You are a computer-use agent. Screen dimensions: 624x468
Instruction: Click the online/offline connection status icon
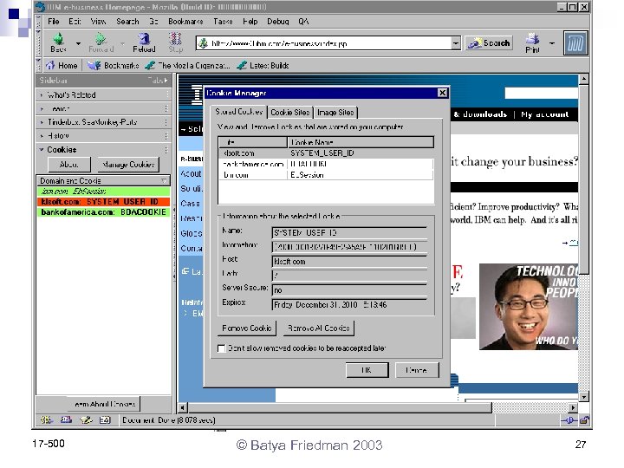(569, 419)
